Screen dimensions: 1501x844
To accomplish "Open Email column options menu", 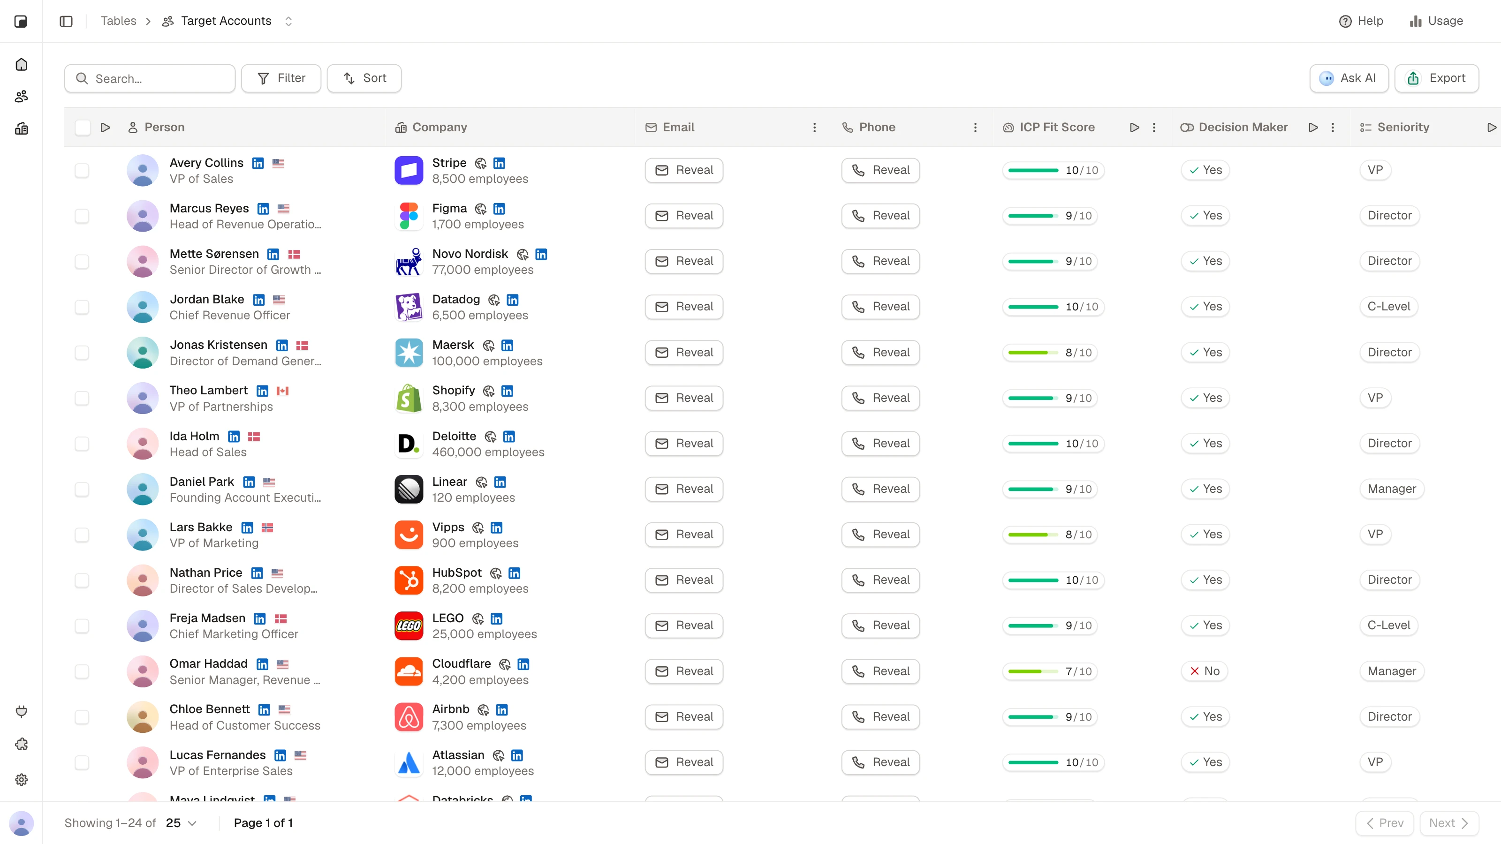I will 815,128.
